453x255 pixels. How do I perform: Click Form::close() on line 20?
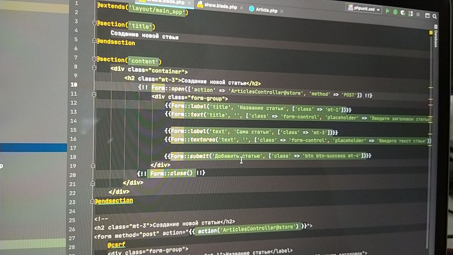pos(172,173)
